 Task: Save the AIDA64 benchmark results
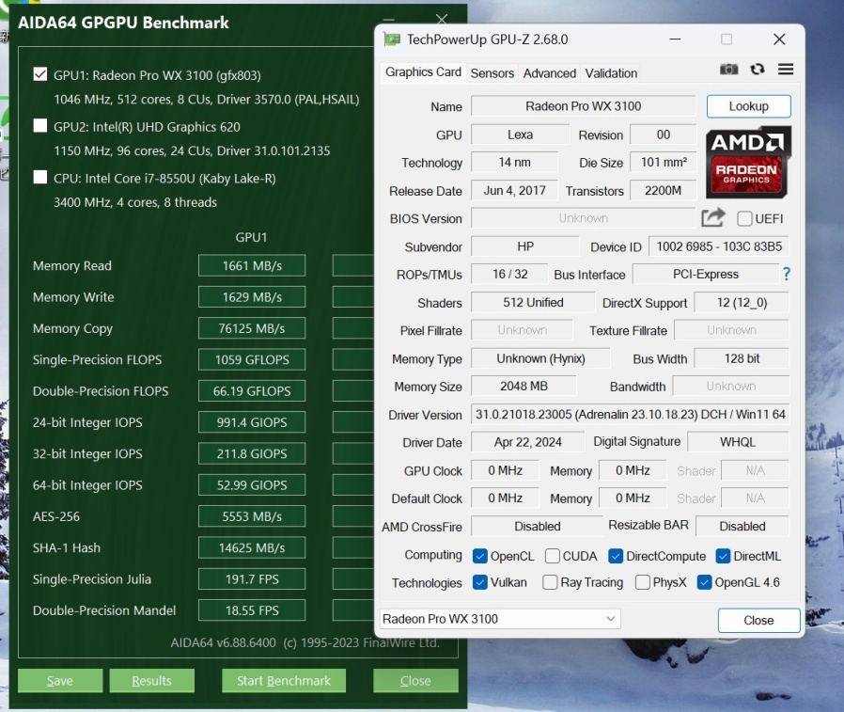59,681
